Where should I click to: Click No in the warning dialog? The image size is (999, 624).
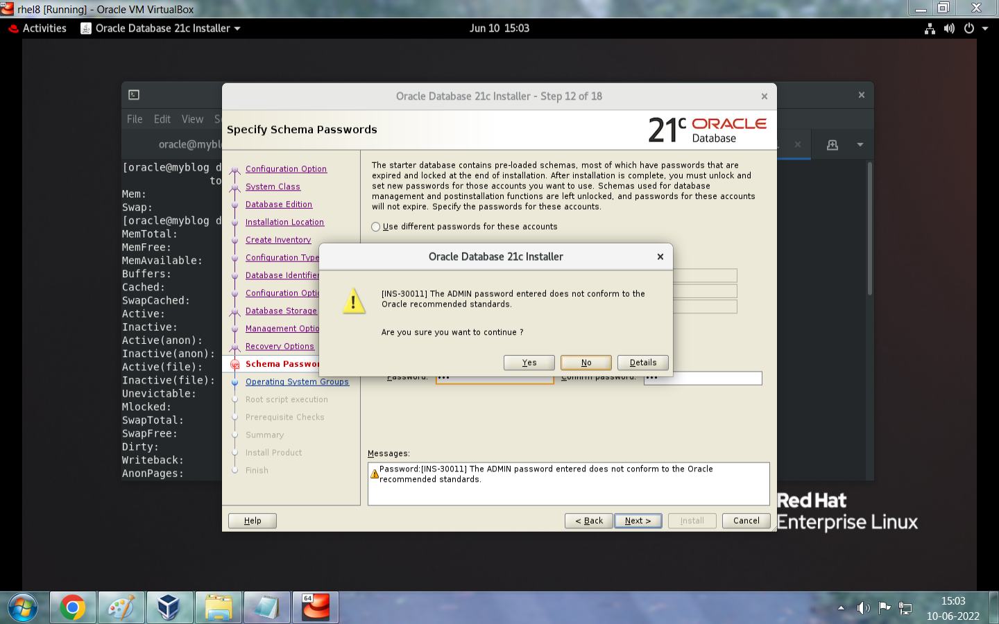(x=586, y=363)
